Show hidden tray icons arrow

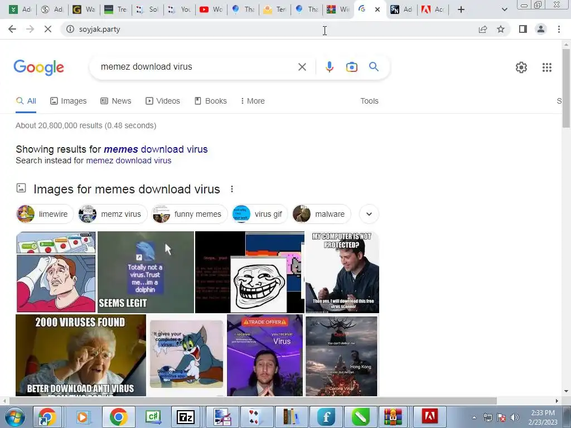click(x=474, y=417)
